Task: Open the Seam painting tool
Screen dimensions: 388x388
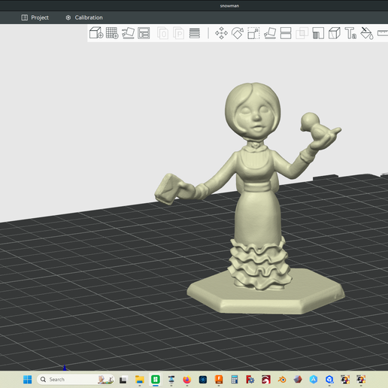Action: (335, 33)
